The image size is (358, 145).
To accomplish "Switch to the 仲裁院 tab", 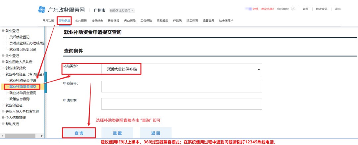I will pyautogui.click(x=177, y=20).
